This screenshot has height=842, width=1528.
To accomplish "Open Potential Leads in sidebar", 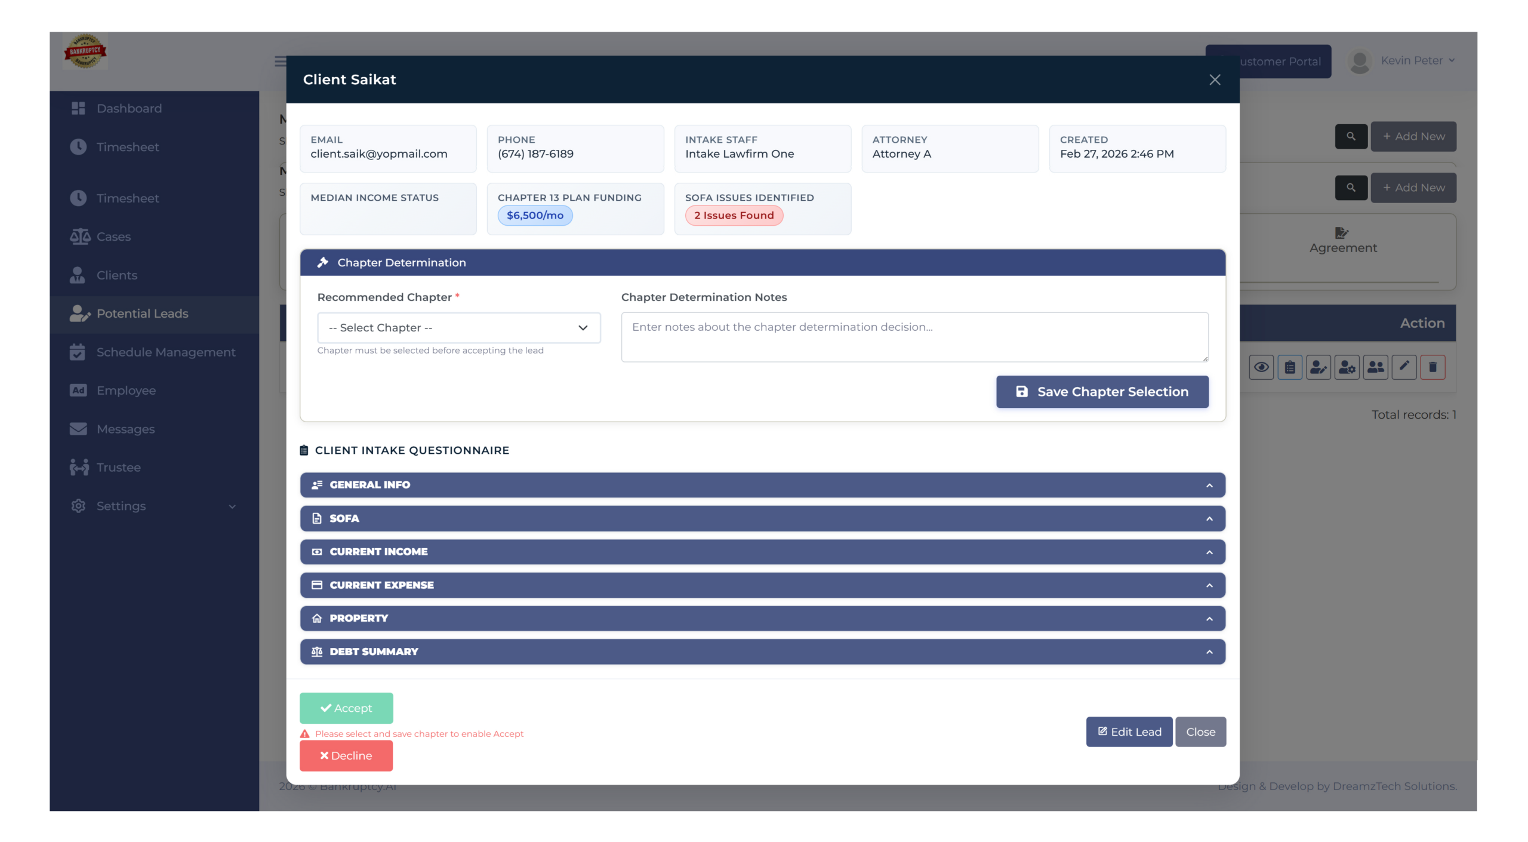I will click(142, 314).
